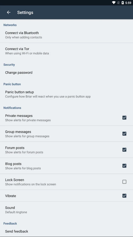This screenshot has height=237, width=133.
Task: Open Connect via Bluetooth options
Action: 66,35
